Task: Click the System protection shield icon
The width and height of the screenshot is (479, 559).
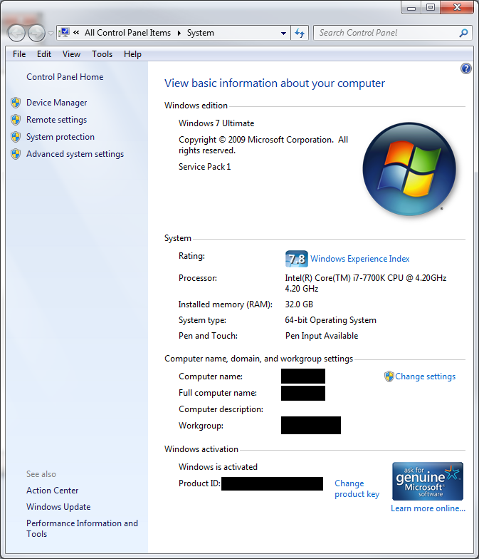Action: [x=16, y=137]
